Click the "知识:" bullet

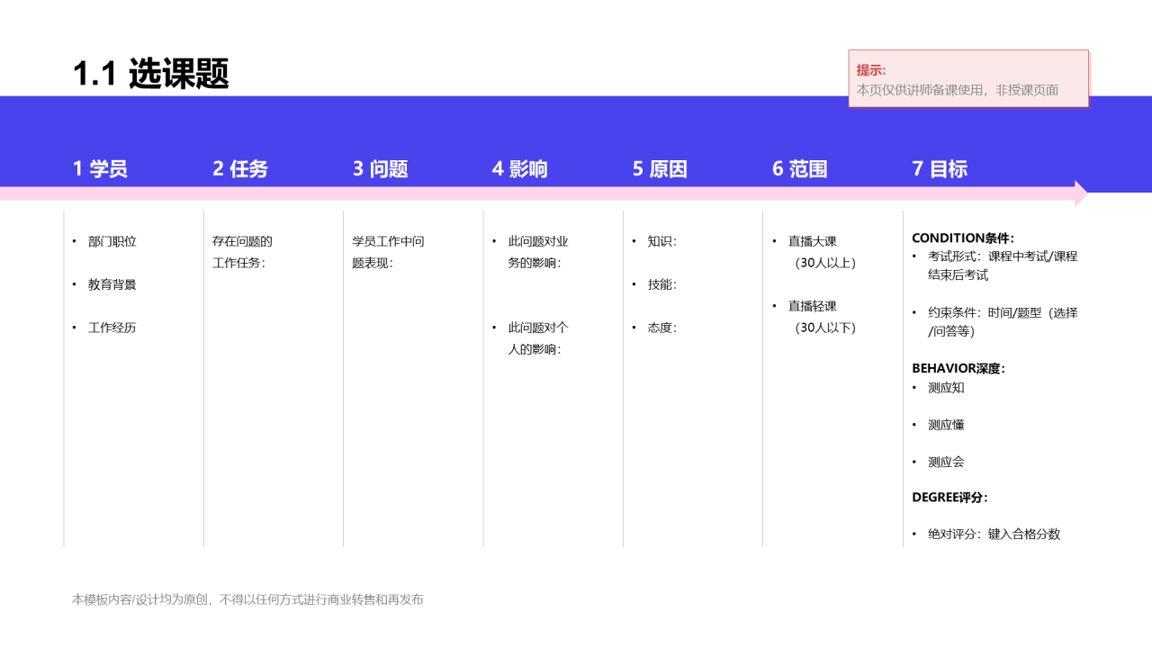tap(662, 242)
